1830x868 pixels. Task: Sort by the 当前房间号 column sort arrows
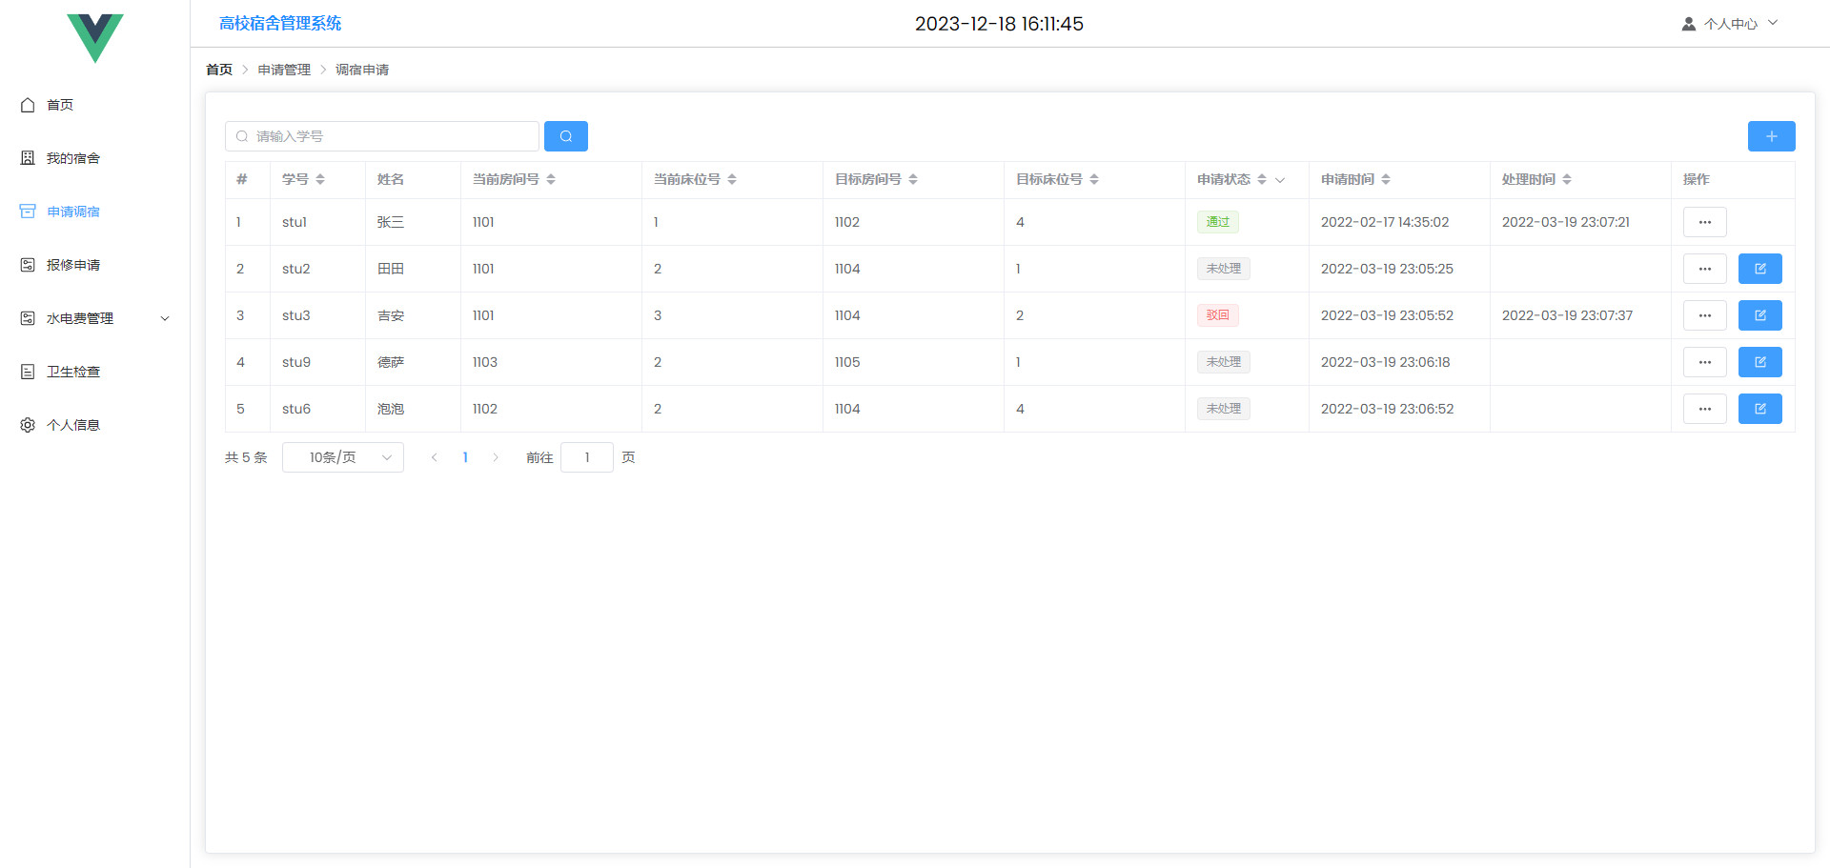[x=551, y=179]
